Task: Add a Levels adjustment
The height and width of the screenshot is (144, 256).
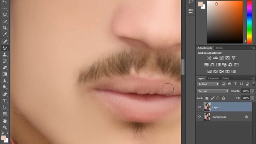Action: 215,58
